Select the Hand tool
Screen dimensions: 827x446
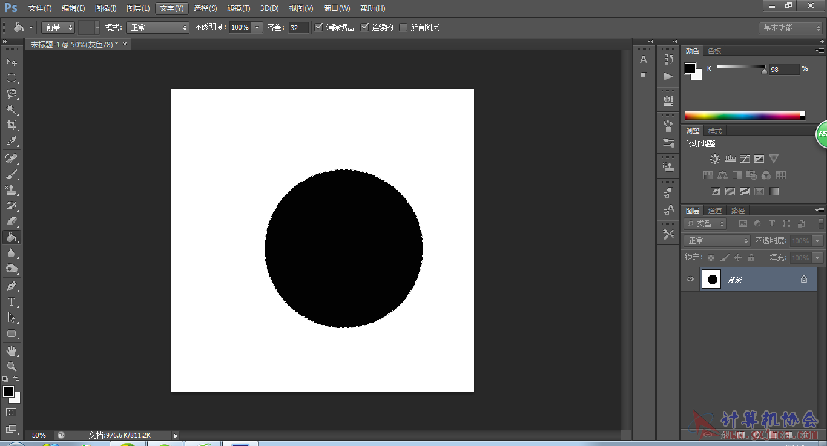[12, 350]
